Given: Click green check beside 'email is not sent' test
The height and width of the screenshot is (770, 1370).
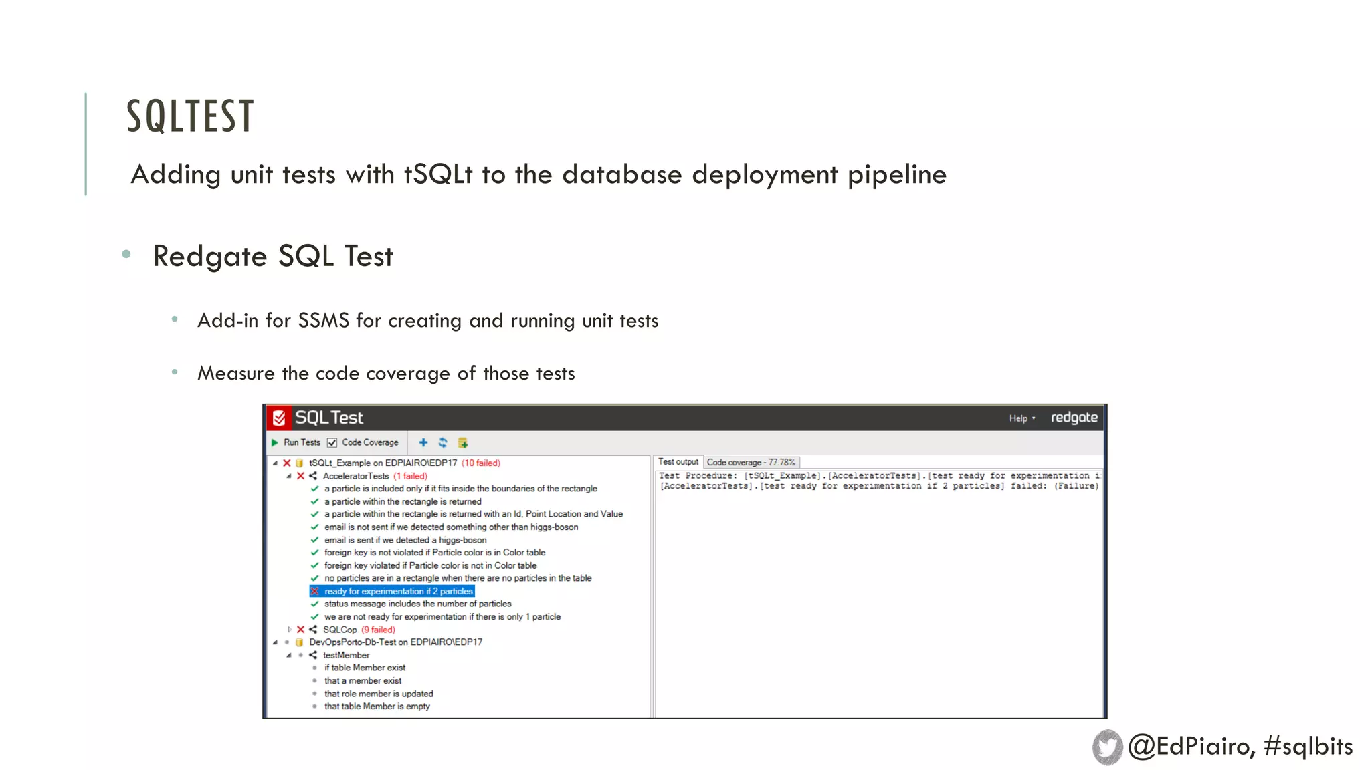Looking at the screenshot, I should coord(314,527).
